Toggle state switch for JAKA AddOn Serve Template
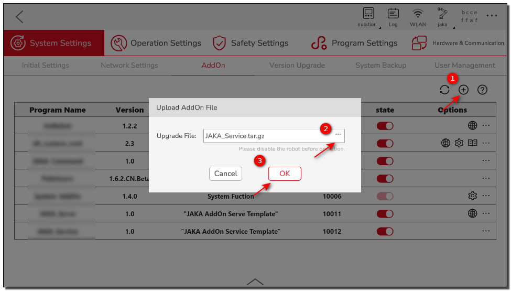Screen dimensions: 511x291 click(x=385, y=213)
